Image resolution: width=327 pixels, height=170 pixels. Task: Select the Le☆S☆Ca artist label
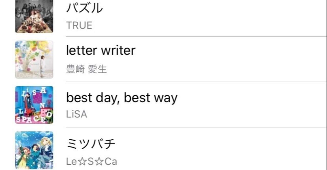click(91, 161)
